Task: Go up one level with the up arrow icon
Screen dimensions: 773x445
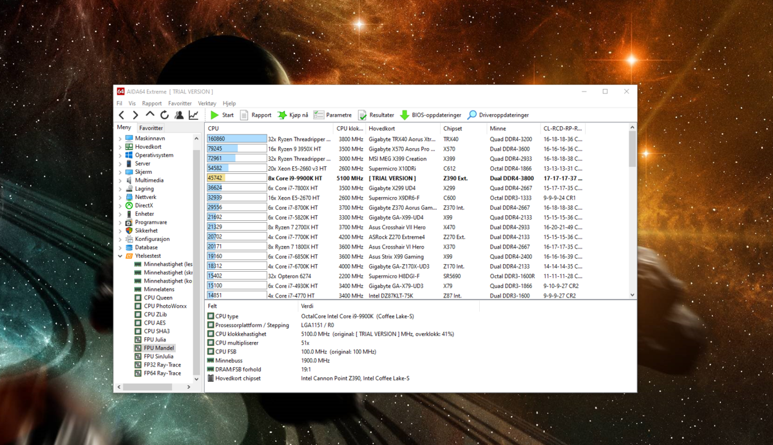Action: tap(149, 115)
